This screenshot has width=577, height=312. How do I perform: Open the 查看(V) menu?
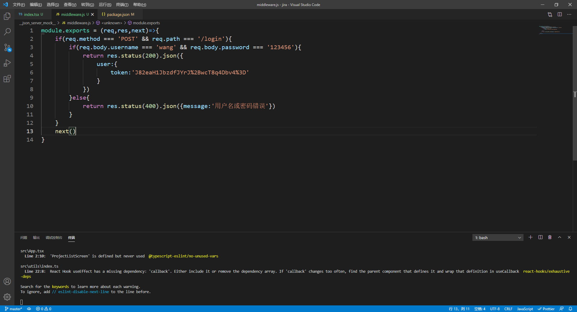(70, 4)
